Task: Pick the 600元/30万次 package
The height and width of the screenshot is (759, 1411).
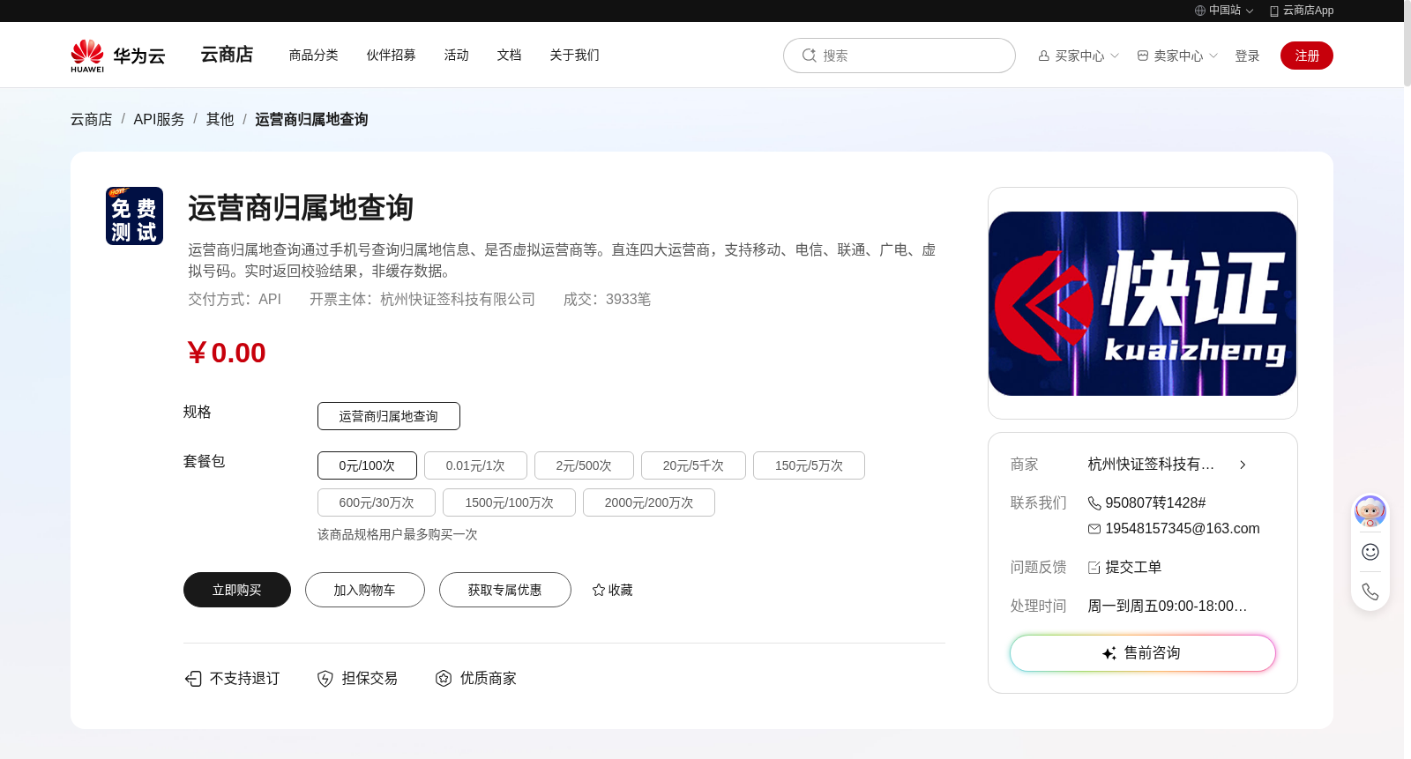Action: pyautogui.click(x=377, y=502)
